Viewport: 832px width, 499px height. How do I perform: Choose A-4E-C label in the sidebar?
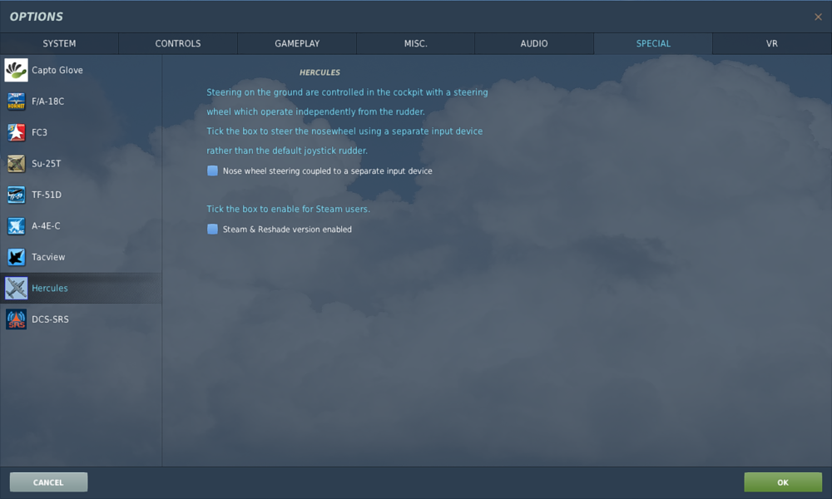click(46, 226)
